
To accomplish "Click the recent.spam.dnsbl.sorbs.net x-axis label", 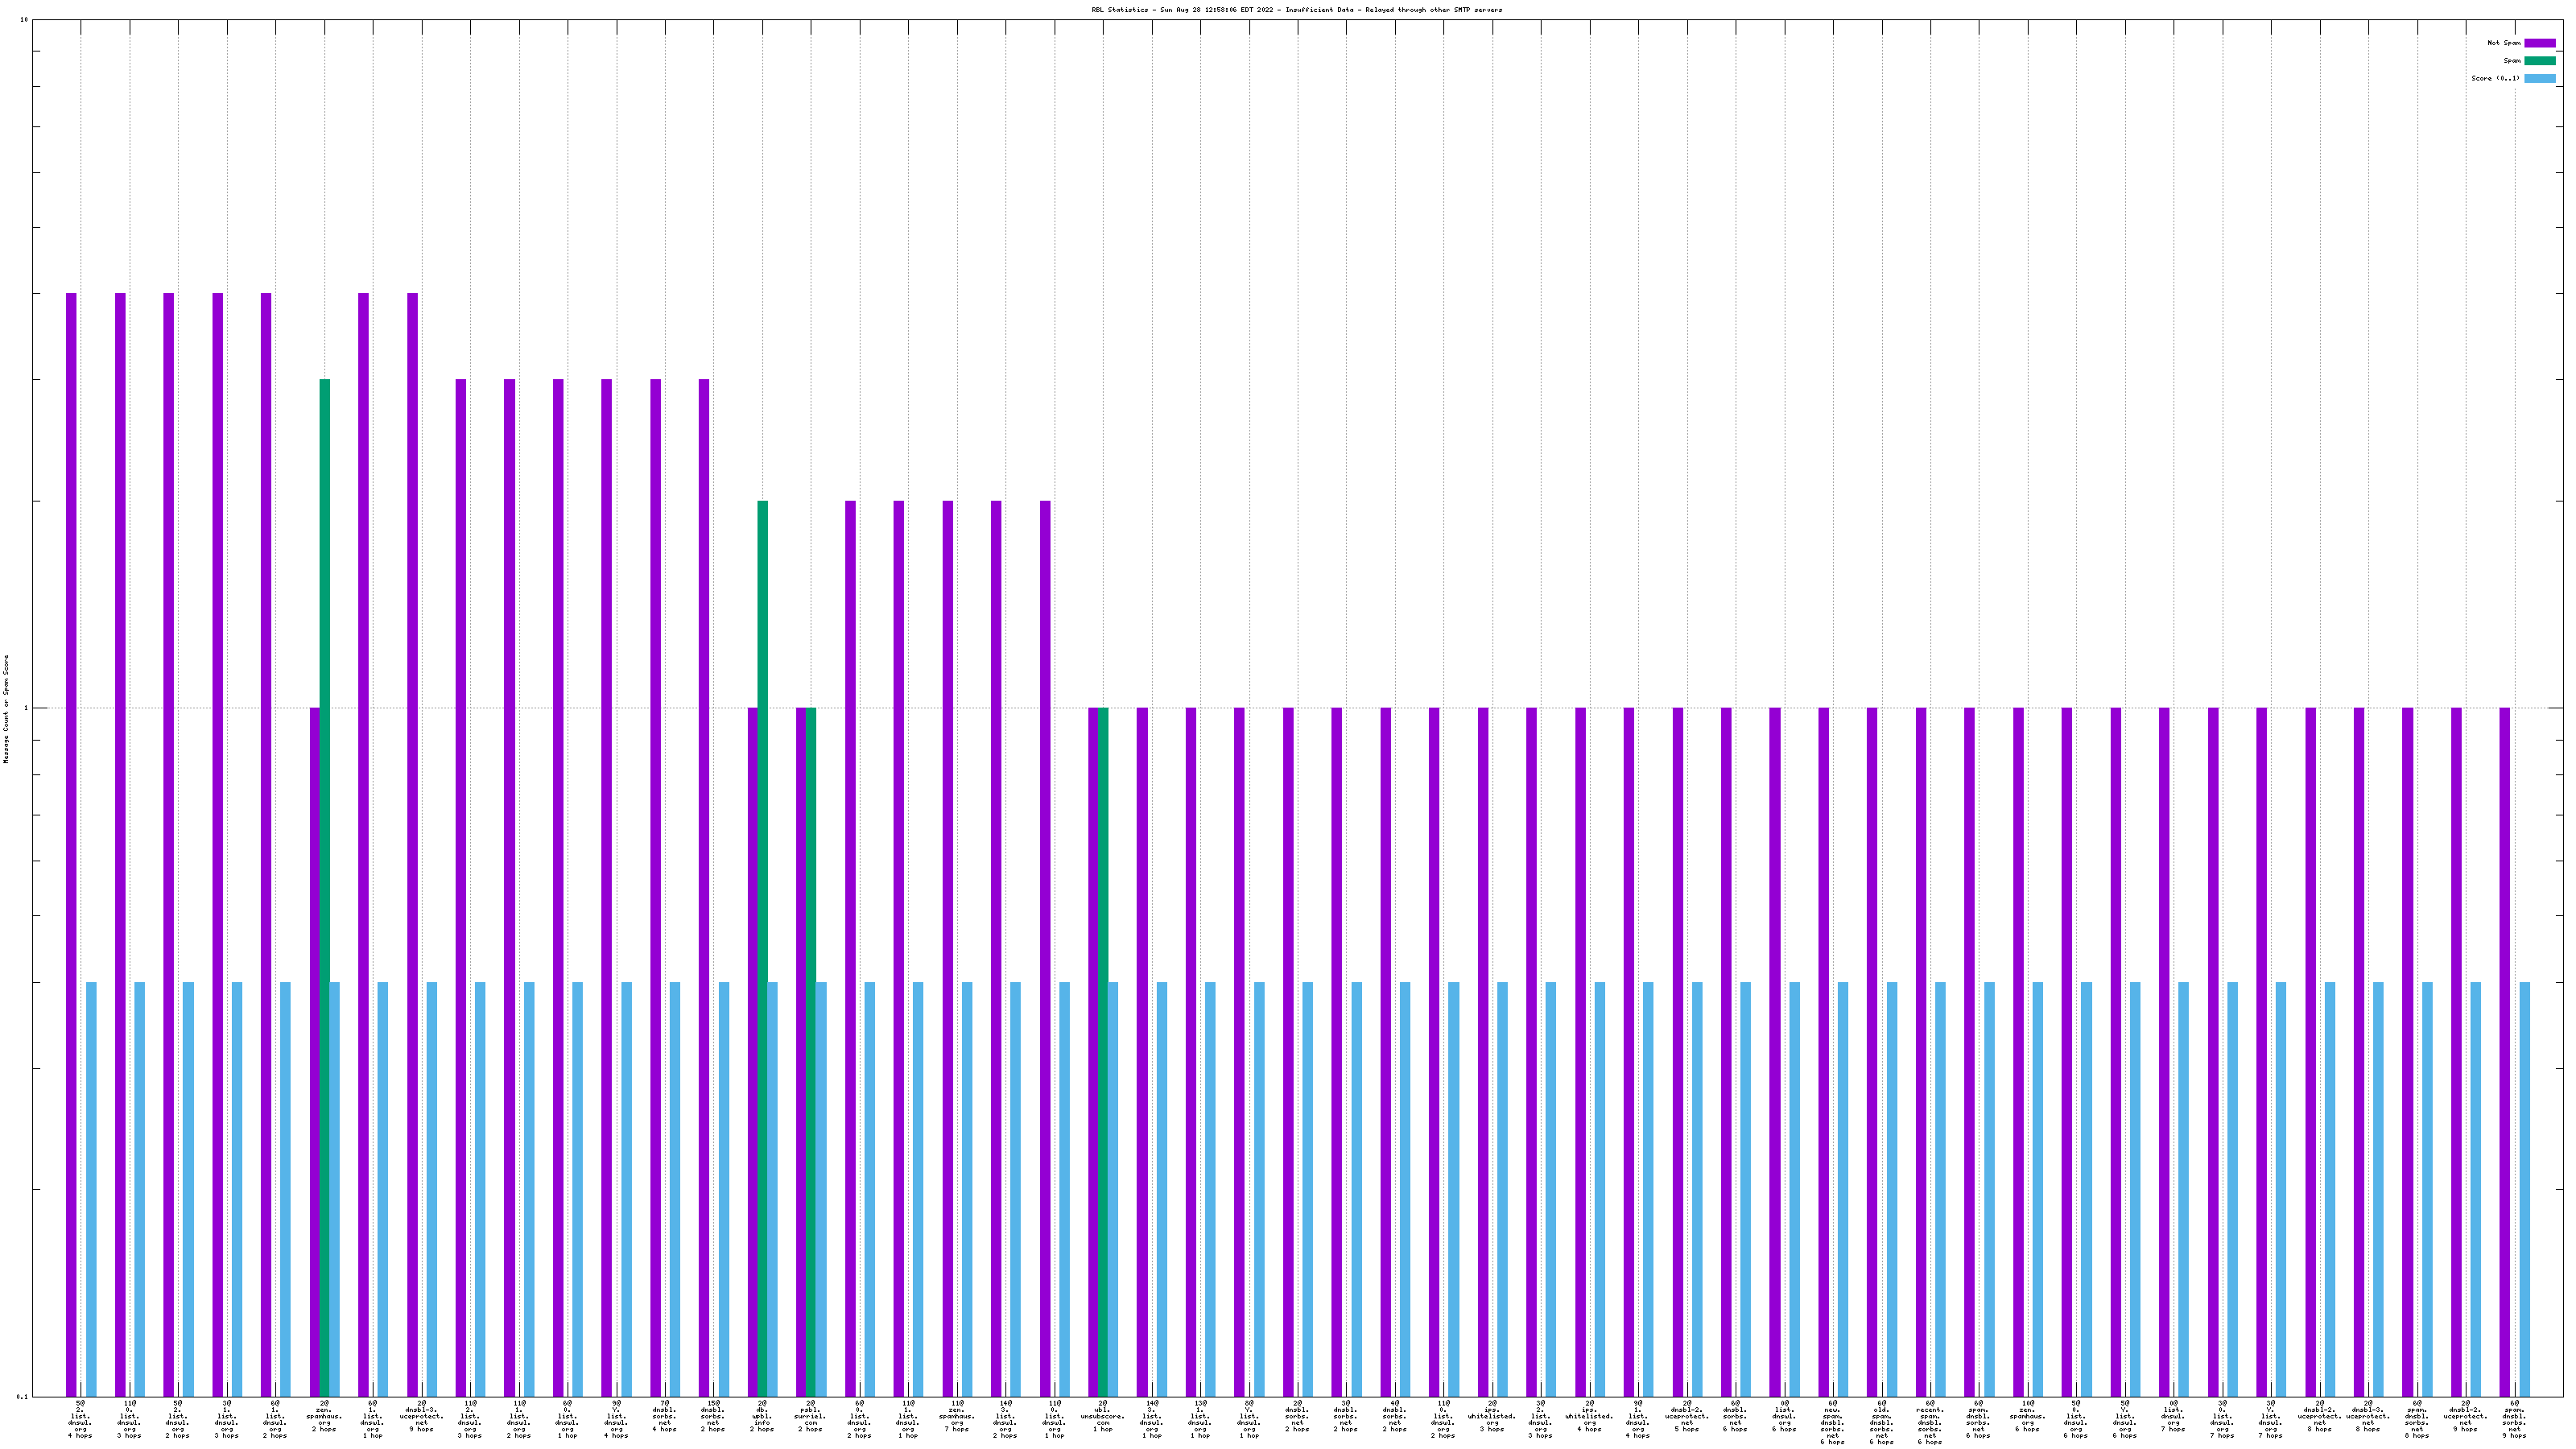I will [x=1929, y=1422].
